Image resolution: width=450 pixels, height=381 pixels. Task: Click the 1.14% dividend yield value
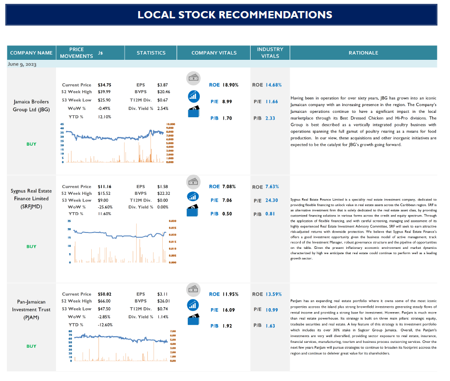pyautogui.click(x=163, y=317)
